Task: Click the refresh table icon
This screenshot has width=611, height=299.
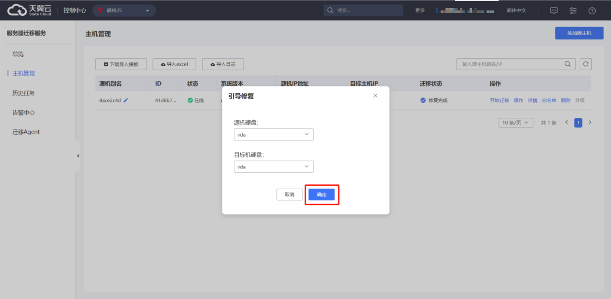Action: coord(586,64)
